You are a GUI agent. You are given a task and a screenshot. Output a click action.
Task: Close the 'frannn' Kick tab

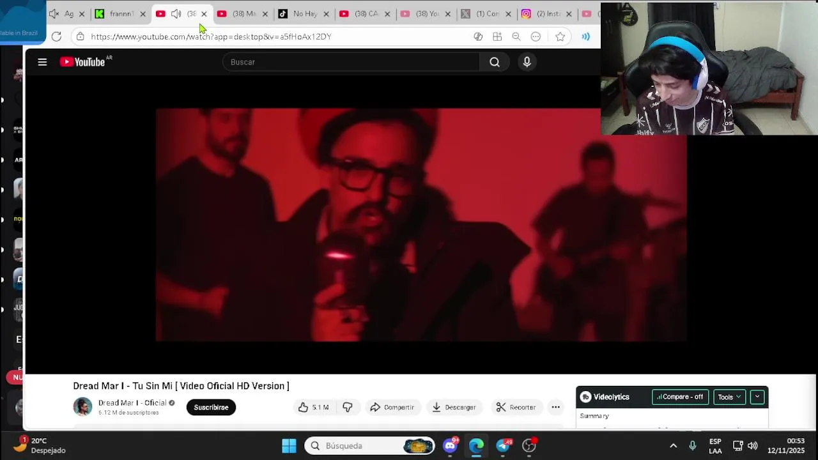tap(143, 13)
